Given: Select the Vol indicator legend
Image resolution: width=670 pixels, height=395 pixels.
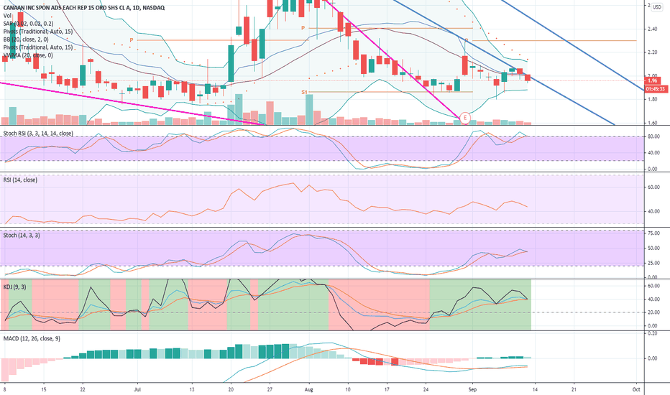Looking at the screenshot, I should [x=7, y=16].
